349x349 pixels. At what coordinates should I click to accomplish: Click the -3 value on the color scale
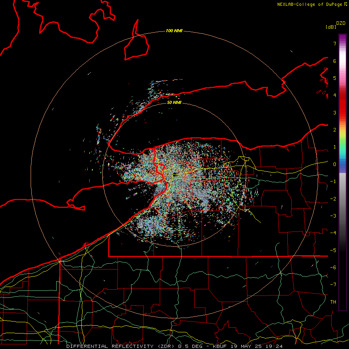tap(333, 216)
